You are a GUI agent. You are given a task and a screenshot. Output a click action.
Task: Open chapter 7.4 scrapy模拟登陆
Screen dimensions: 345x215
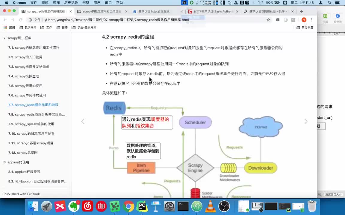24,76
